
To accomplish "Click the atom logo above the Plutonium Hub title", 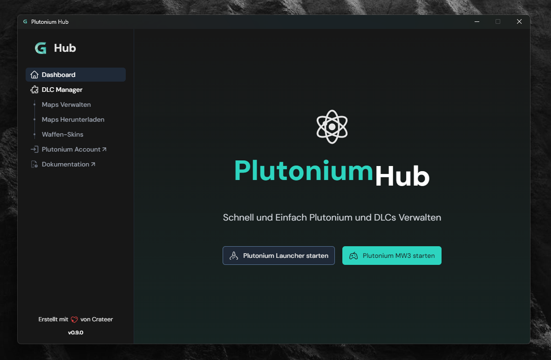I will 332,126.
